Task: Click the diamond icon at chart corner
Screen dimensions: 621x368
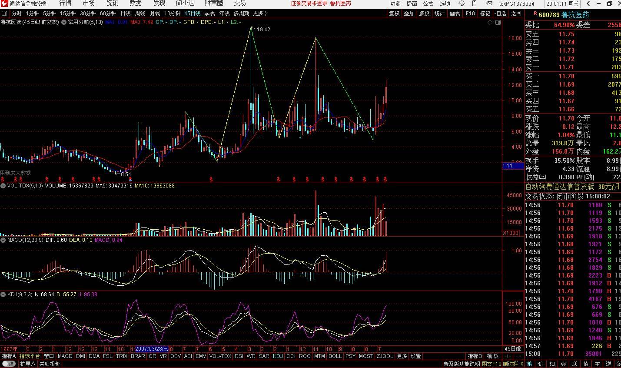Action: [490, 22]
